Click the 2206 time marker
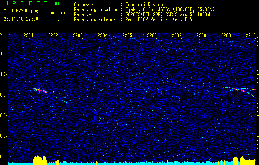 point(152,35)
